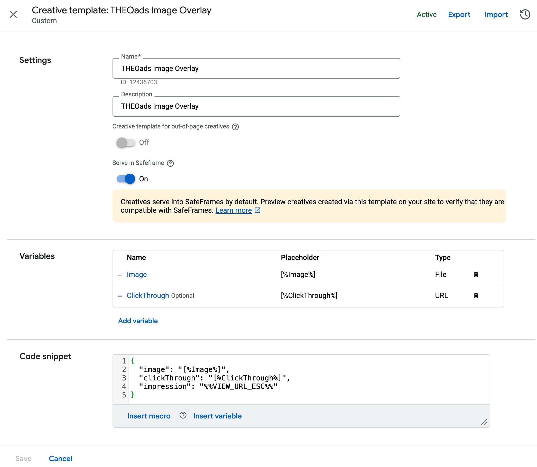Screen dimensions: 537x467
Task: Click the File type cell
Action: pyautogui.click(x=441, y=274)
